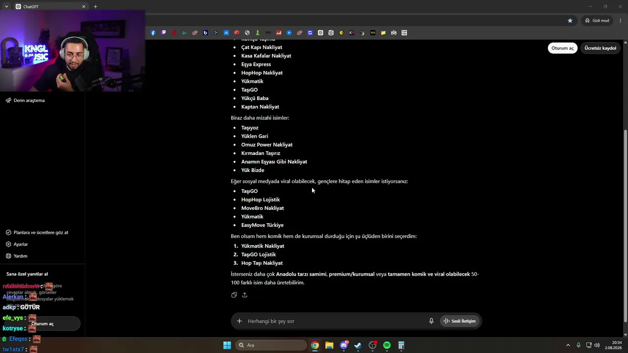Open the blue play button bookmark
This screenshot has width=628, height=353.
pos(289,33)
